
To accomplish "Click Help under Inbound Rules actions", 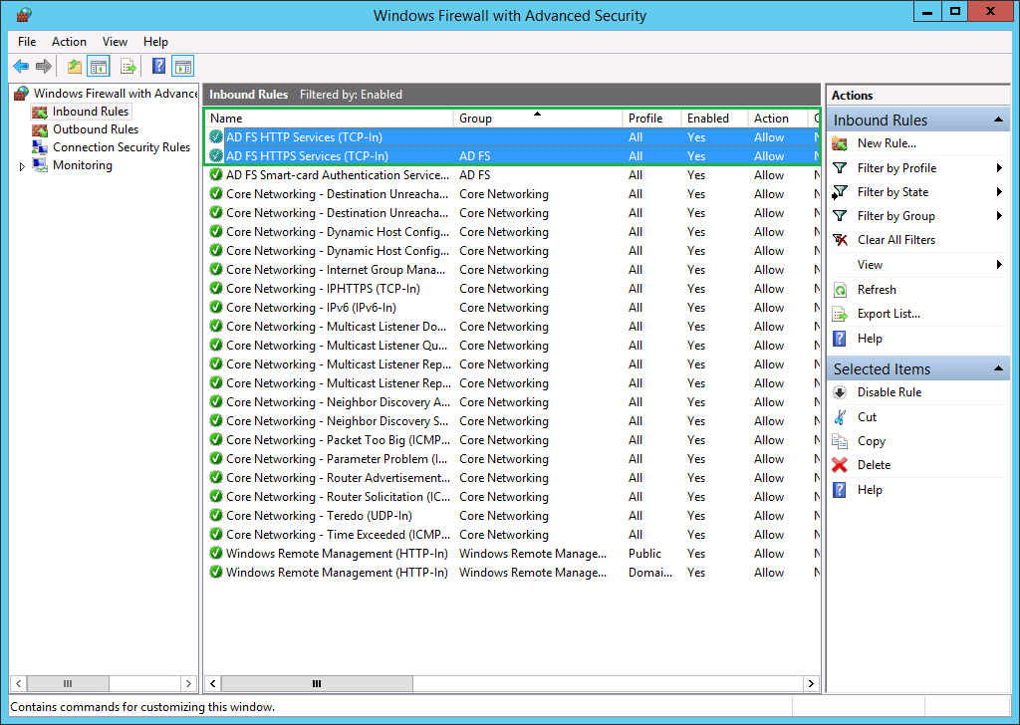I will (870, 339).
